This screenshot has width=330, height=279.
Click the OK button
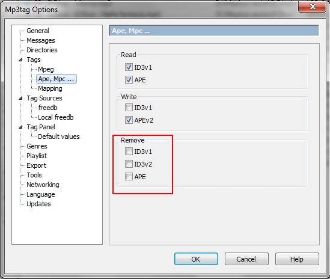pos(196,259)
